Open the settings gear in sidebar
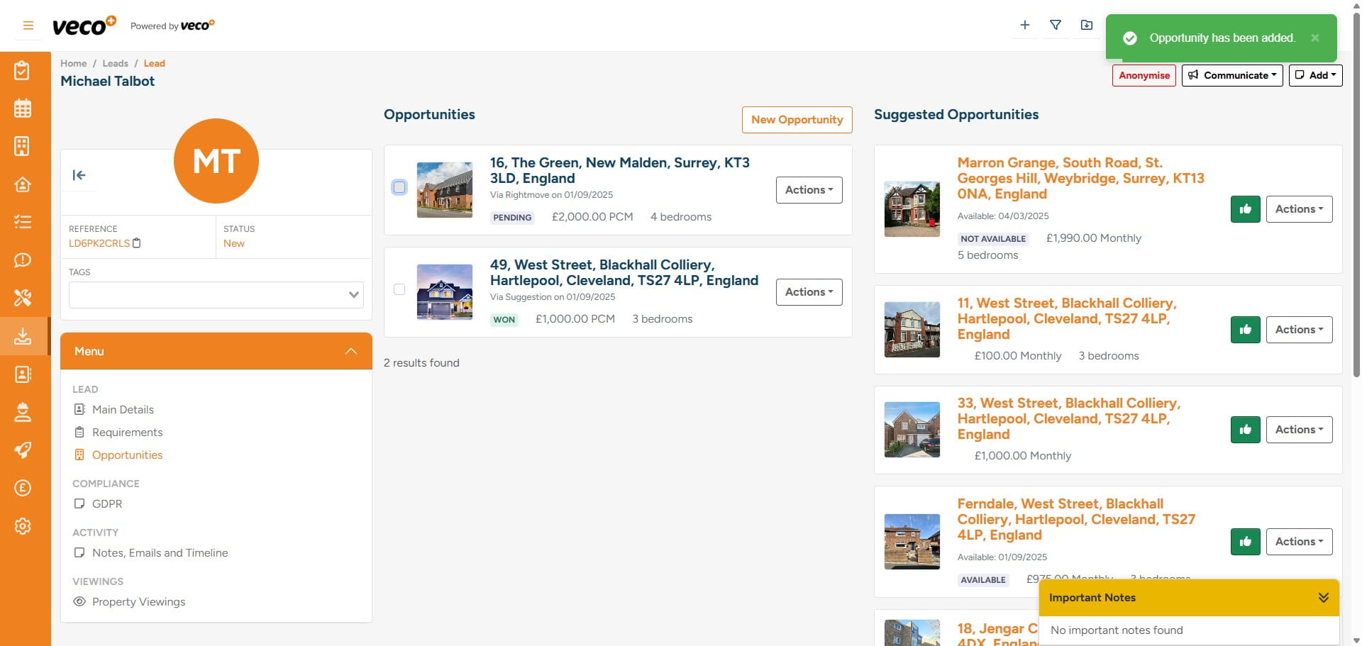1362x646 pixels. [23, 526]
